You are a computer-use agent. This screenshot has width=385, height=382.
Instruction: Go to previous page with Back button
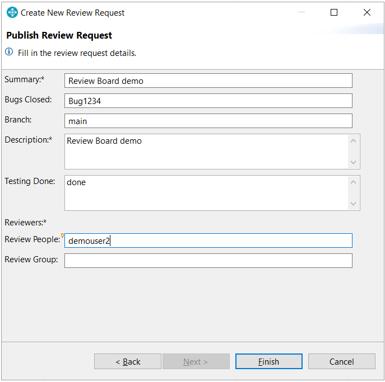[128, 361]
